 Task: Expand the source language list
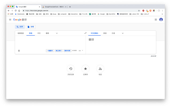[57, 33]
